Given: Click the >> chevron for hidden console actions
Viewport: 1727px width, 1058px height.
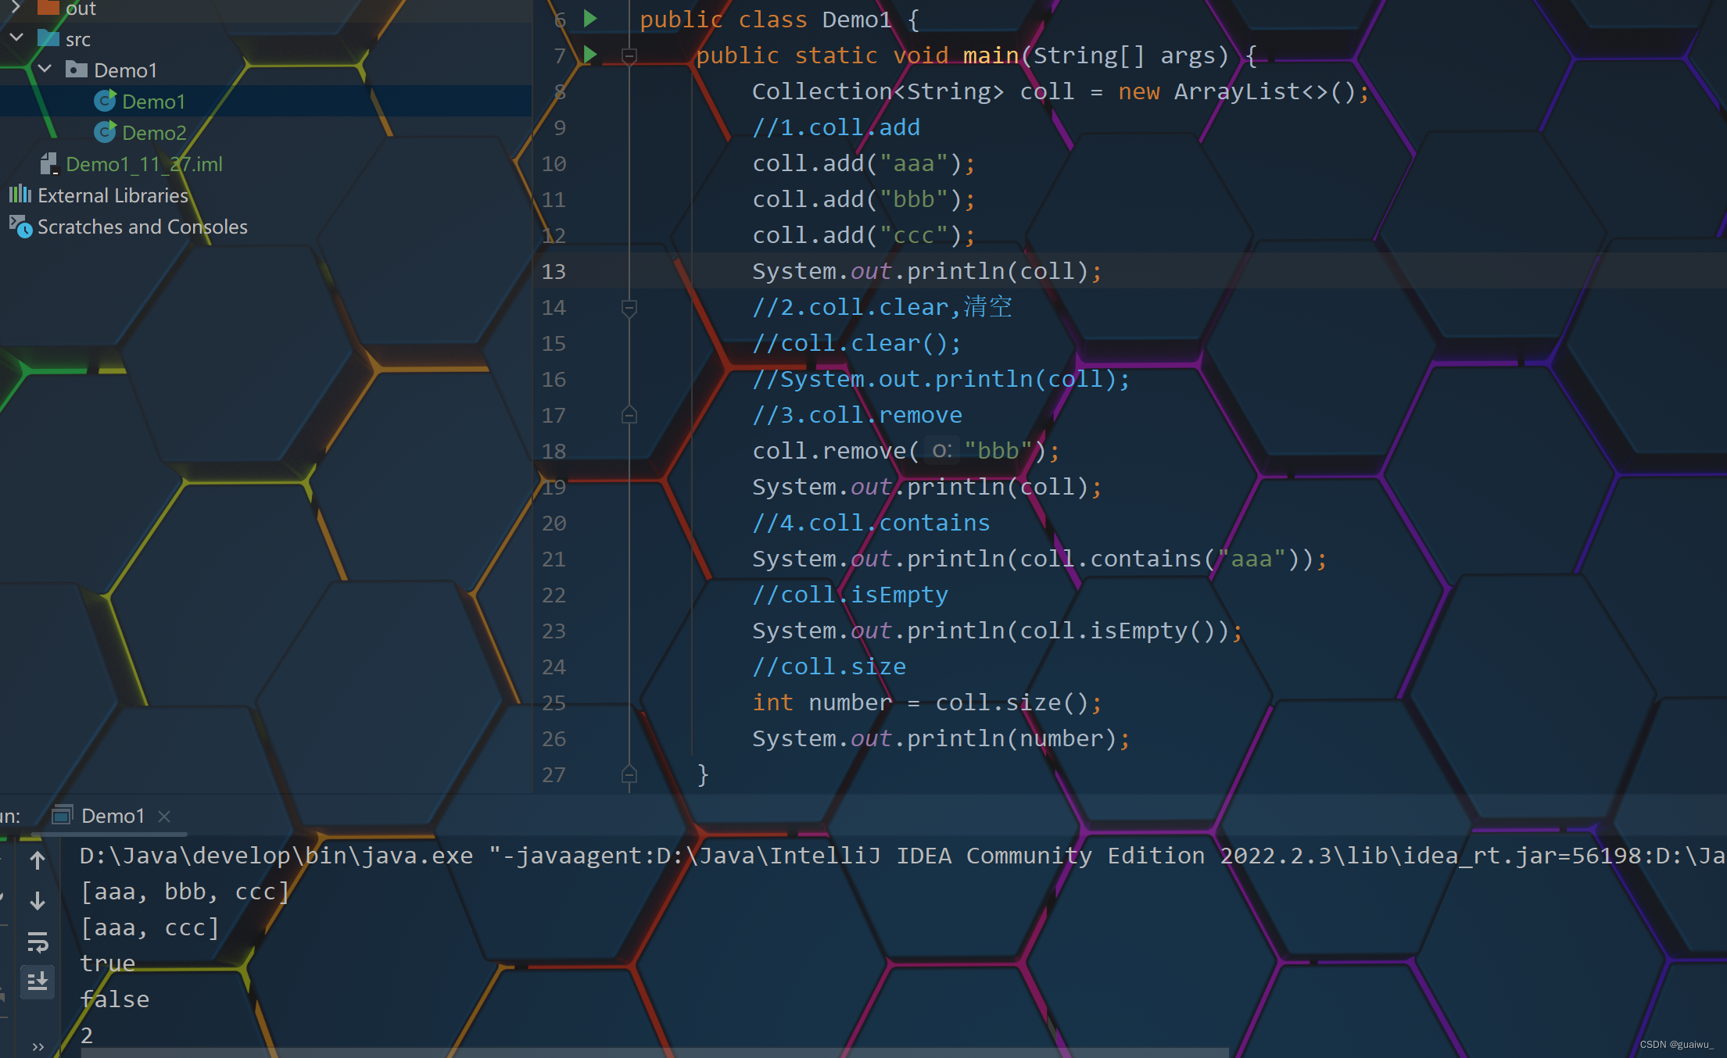Looking at the screenshot, I should pos(38,1045).
